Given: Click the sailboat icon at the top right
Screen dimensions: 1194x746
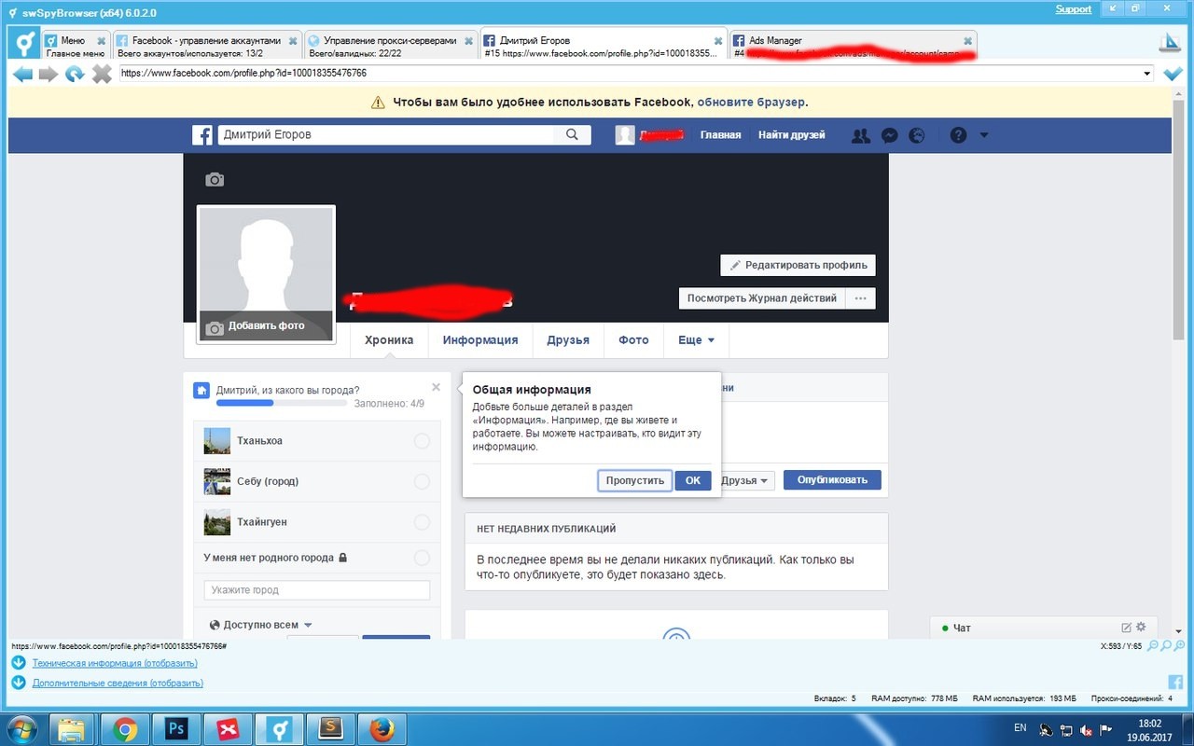Looking at the screenshot, I should point(1171,43).
